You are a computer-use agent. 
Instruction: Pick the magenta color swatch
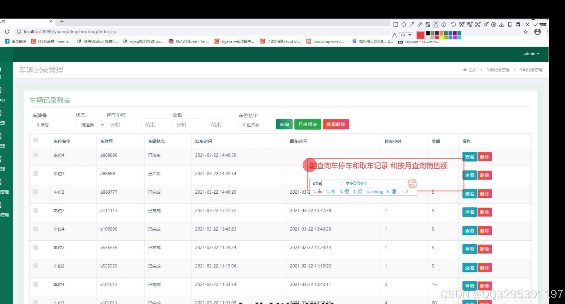click(455, 37)
